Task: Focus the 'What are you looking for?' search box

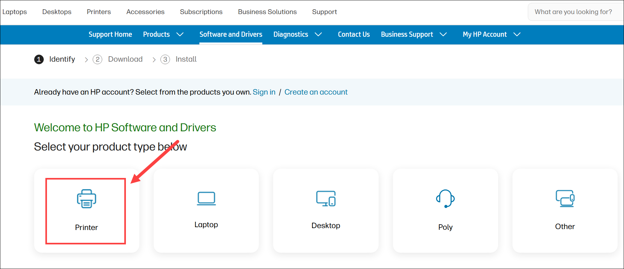Action: point(576,12)
